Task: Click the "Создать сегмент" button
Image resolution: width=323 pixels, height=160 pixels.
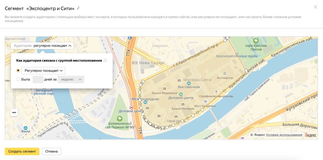Action: tap(22, 152)
